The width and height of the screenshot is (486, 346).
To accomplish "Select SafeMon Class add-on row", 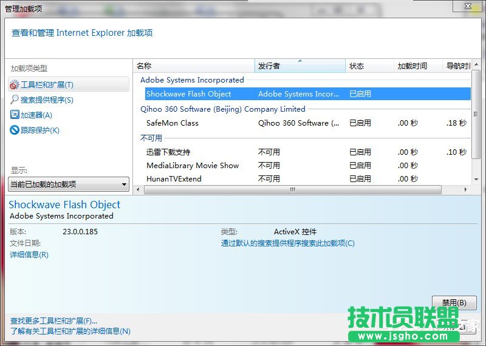I will point(308,123).
